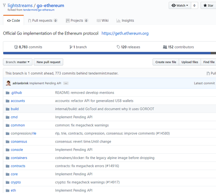Toggle Watch on this repository
The width and height of the screenshot is (216, 193).
[180, 5]
